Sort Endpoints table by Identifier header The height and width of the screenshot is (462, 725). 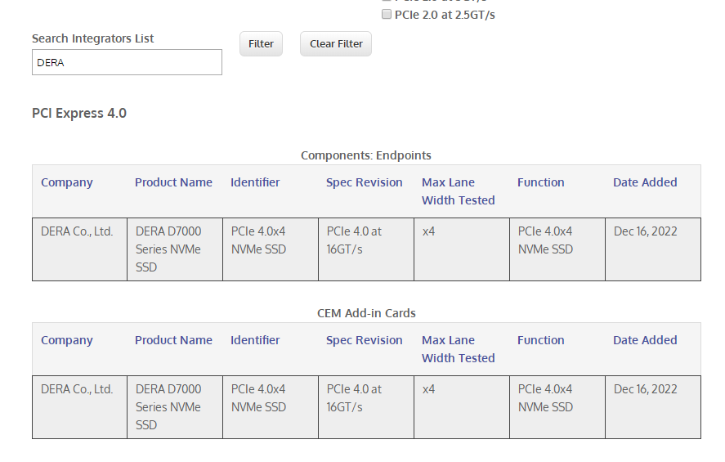[x=255, y=182]
